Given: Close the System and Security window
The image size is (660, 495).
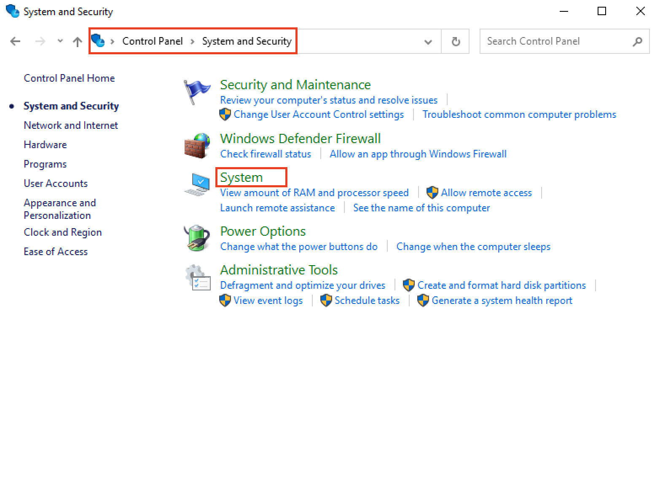Looking at the screenshot, I should coord(640,11).
